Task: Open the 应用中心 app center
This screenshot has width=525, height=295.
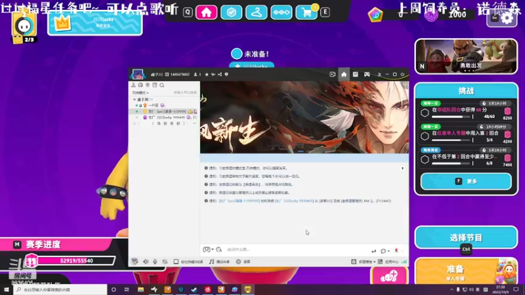Action: pos(388,262)
